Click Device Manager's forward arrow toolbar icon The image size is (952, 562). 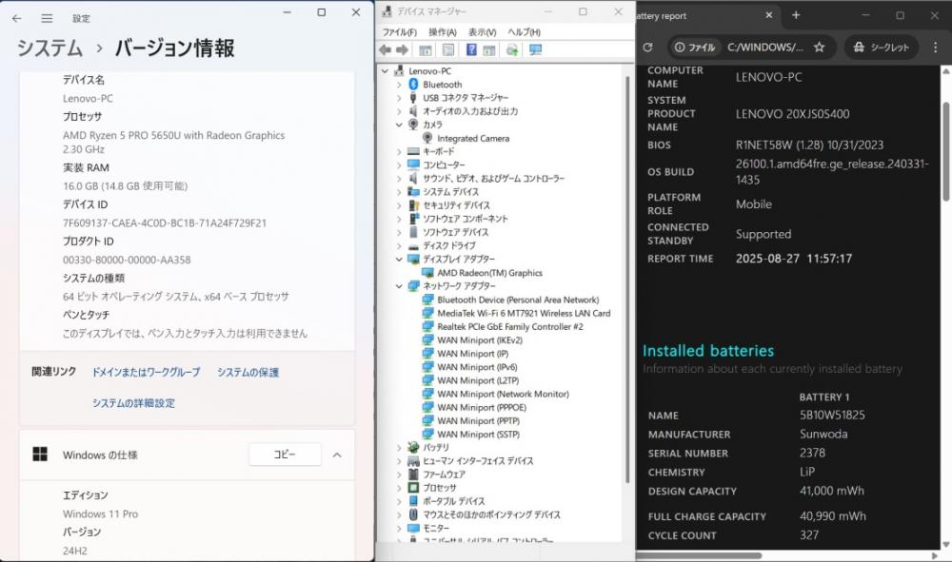[402, 49]
